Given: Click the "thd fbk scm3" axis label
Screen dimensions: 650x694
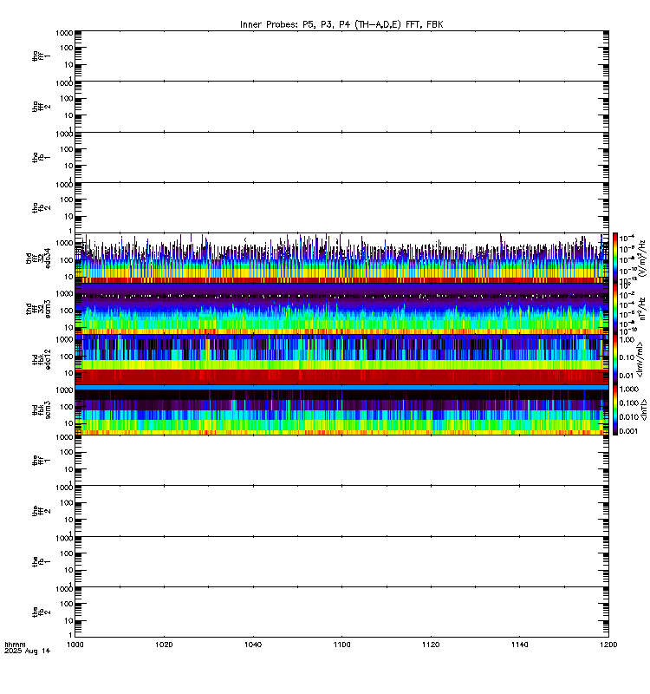Looking at the screenshot, I should pos(41,409).
